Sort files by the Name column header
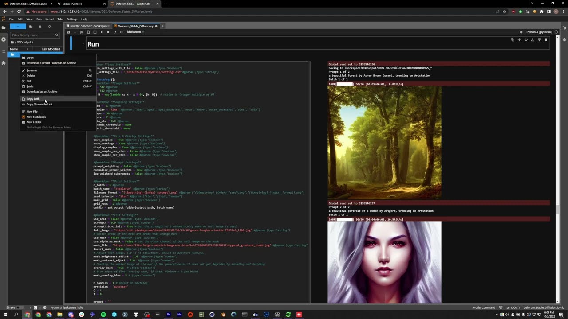The height and width of the screenshot is (319, 568). click(x=19, y=49)
